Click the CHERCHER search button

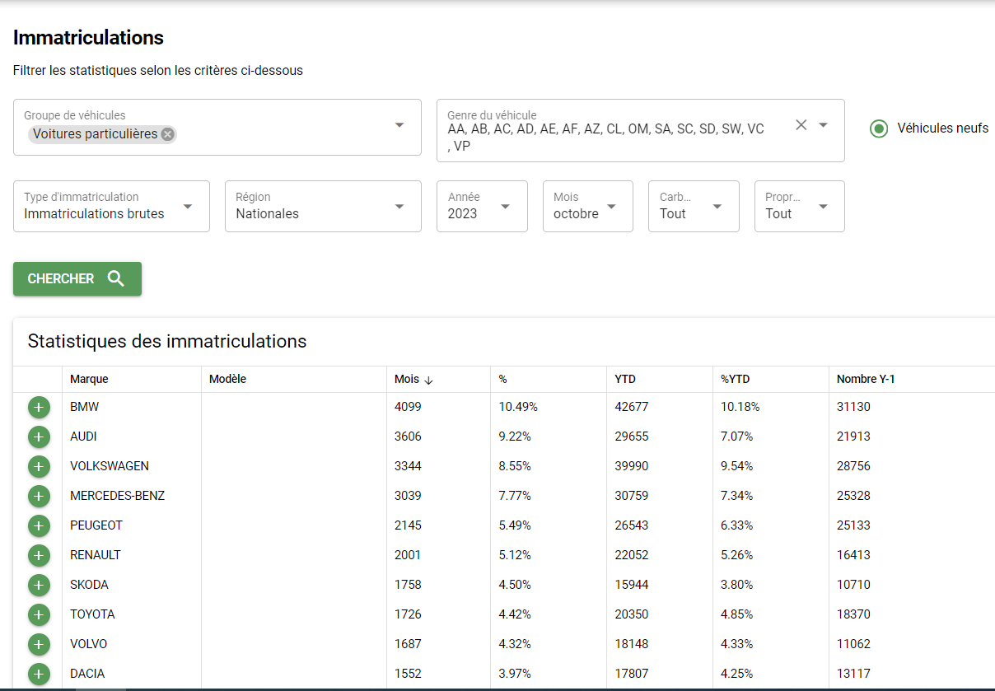pos(77,278)
